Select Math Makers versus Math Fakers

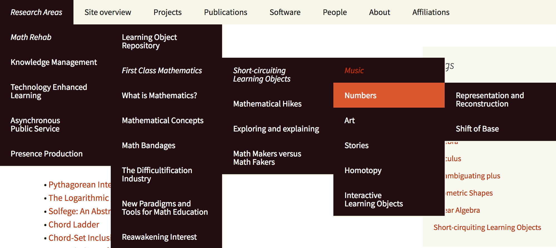coord(267,158)
